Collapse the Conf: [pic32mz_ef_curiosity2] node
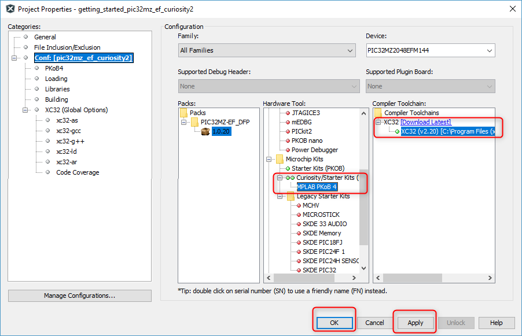This screenshot has height=336, width=522. (x=14, y=58)
